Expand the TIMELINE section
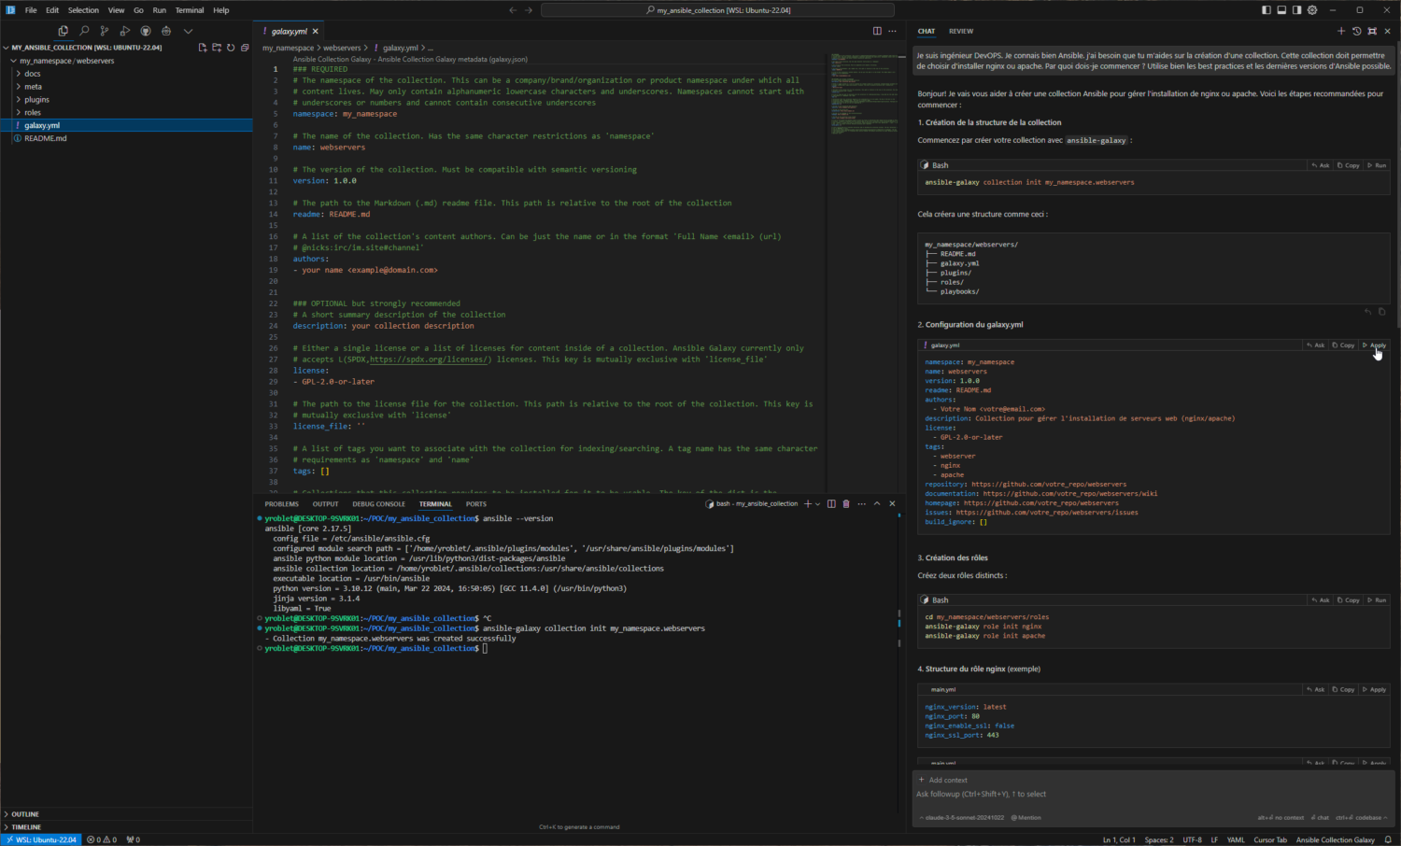The width and height of the screenshot is (1401, 846). 26,827
